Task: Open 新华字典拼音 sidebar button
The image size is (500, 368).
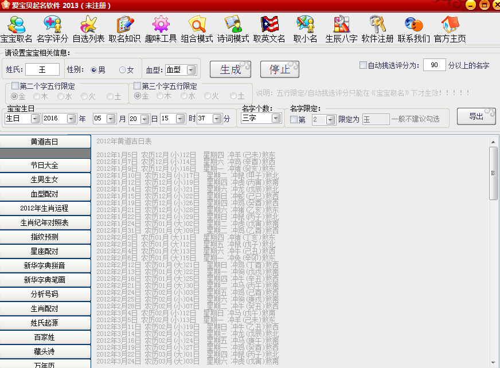Action: coord(45,265)
